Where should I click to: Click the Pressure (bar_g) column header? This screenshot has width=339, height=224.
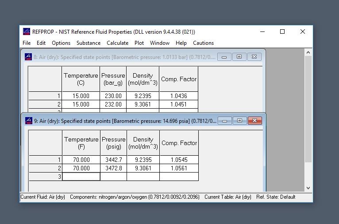pyautogui.click(x=113, y=79)
